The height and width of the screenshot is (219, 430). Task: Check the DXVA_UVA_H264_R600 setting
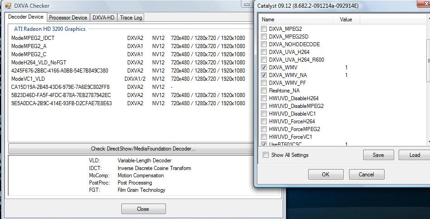pyautogui.click(x=264, y=59)
